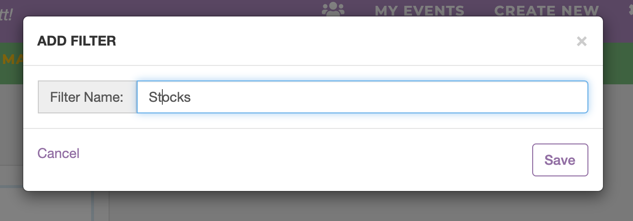The height and width of the screenshot is (221, 633).
Task: Click the dimmed backdrop below the dialog
Action: 339,207
